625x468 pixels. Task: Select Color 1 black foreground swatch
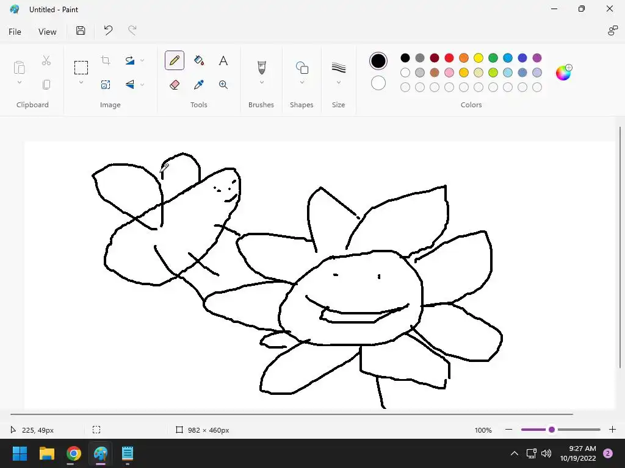[378, 61]
